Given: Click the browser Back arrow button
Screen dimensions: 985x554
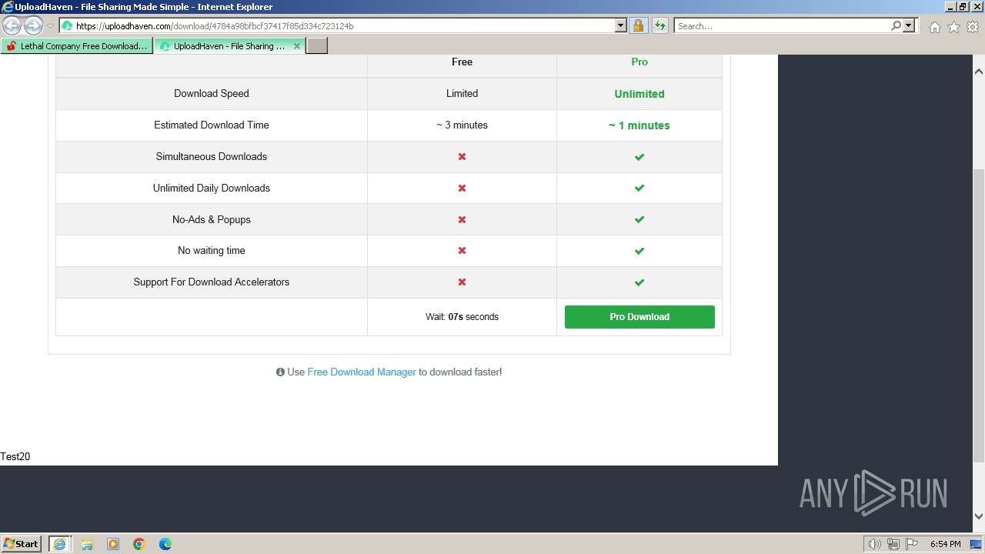Looking at the screenshot, I should 12,25.
